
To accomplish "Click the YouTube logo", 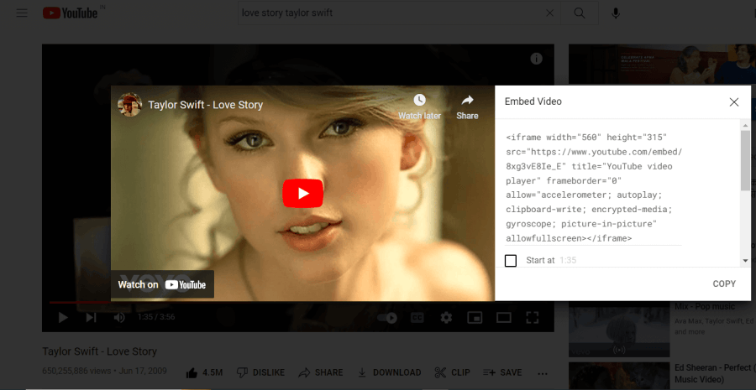I will (x=71, y=13).
